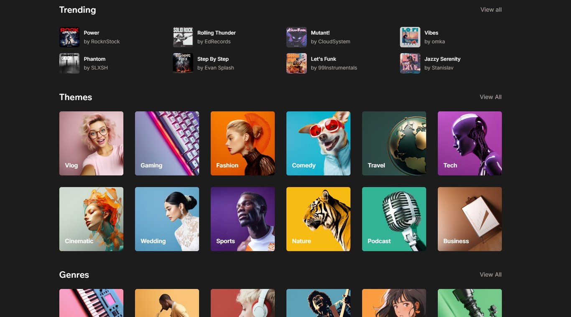Open the synthesizer keyboard genre card

click(x=91, y=303)
